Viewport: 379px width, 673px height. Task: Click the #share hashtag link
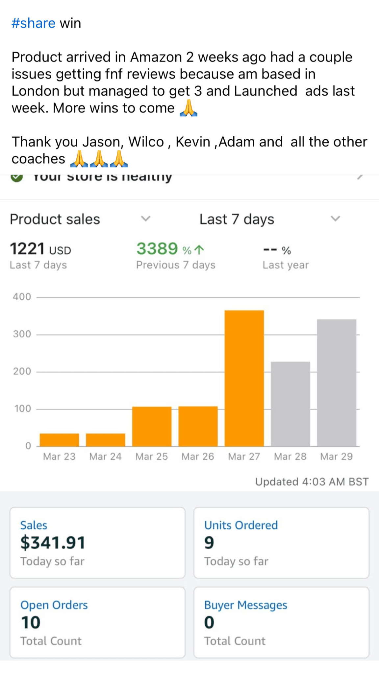point(33,23)
